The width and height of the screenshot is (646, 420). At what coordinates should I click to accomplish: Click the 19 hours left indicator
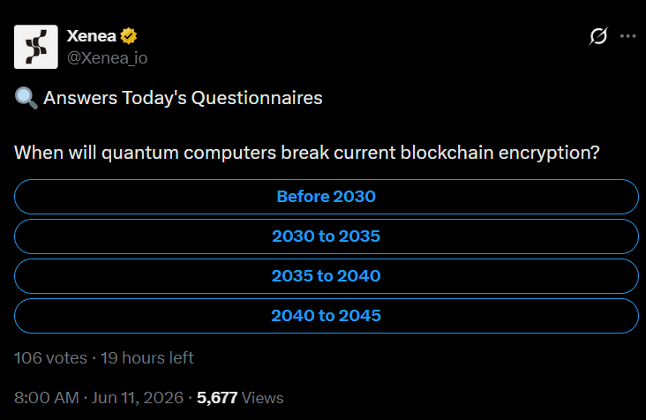click(x=147, y=358)
